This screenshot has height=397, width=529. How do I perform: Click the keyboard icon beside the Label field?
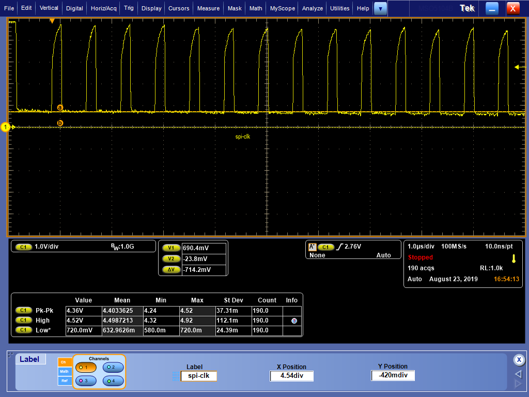(x=176, y=376)
